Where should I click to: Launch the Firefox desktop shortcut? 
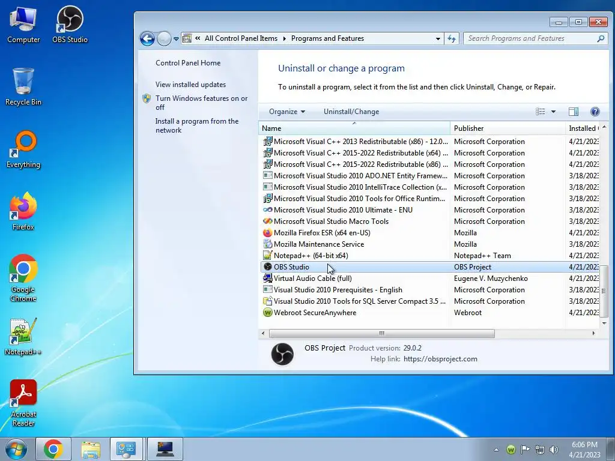23,211
